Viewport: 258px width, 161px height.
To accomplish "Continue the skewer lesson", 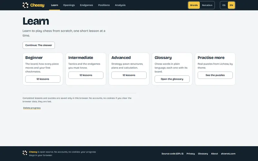I will pos(39,45).
